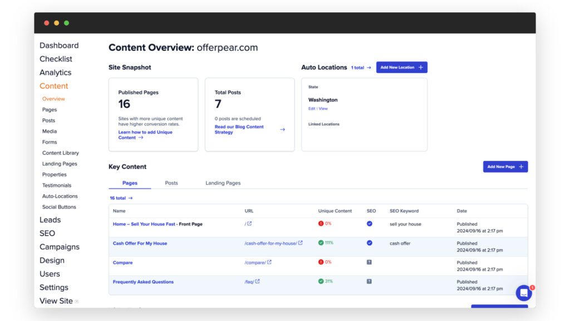
Task: Open Content Library submenu item
Action: pyautogui.click(x=60, y=153)
